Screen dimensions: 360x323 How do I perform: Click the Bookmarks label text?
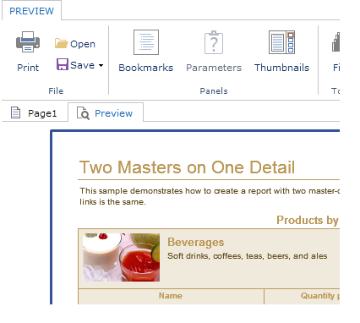click(146, 68)
